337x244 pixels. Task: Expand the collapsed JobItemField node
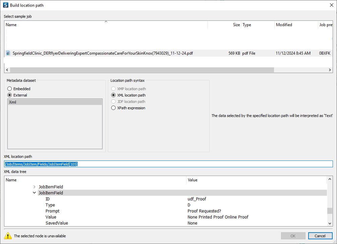click(35, 187)
